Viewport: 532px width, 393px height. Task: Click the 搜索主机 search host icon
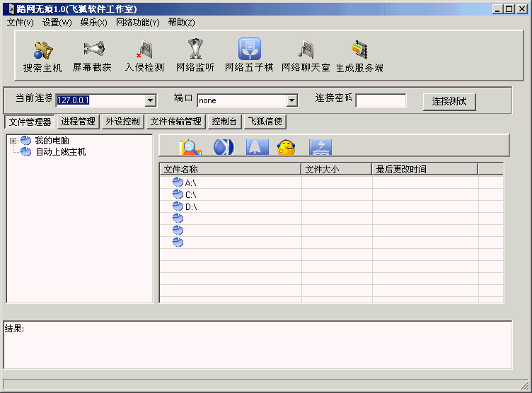tap(42, 50)
